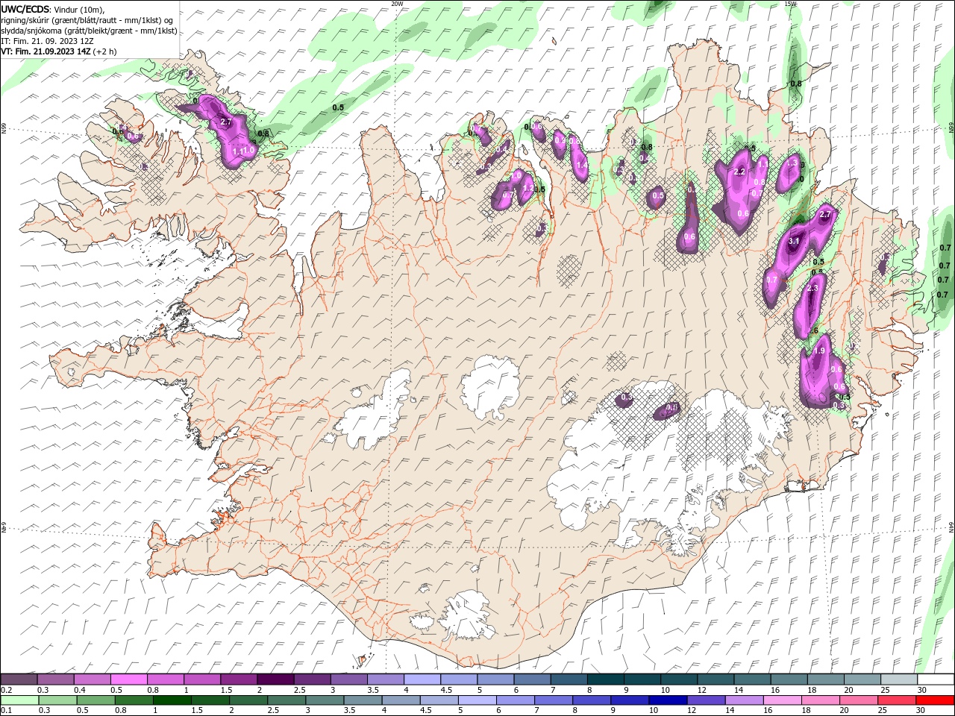Pick the 25 pale grey swatch in upper legend

[x=899, y=679]
